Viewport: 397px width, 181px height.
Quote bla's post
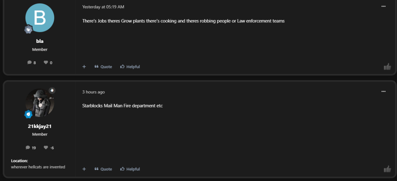tap(103, 67)
